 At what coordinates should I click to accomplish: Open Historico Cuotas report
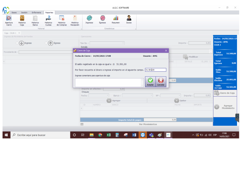[48, 21]
